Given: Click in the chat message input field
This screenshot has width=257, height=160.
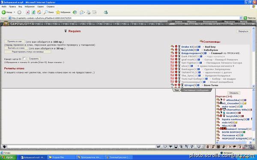Looking at the screenshot, I should (81, 147).
